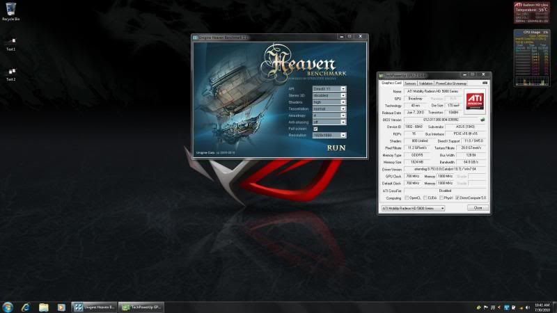
Task: Click the RUN button in Heaven
Action: coord(336,148)
